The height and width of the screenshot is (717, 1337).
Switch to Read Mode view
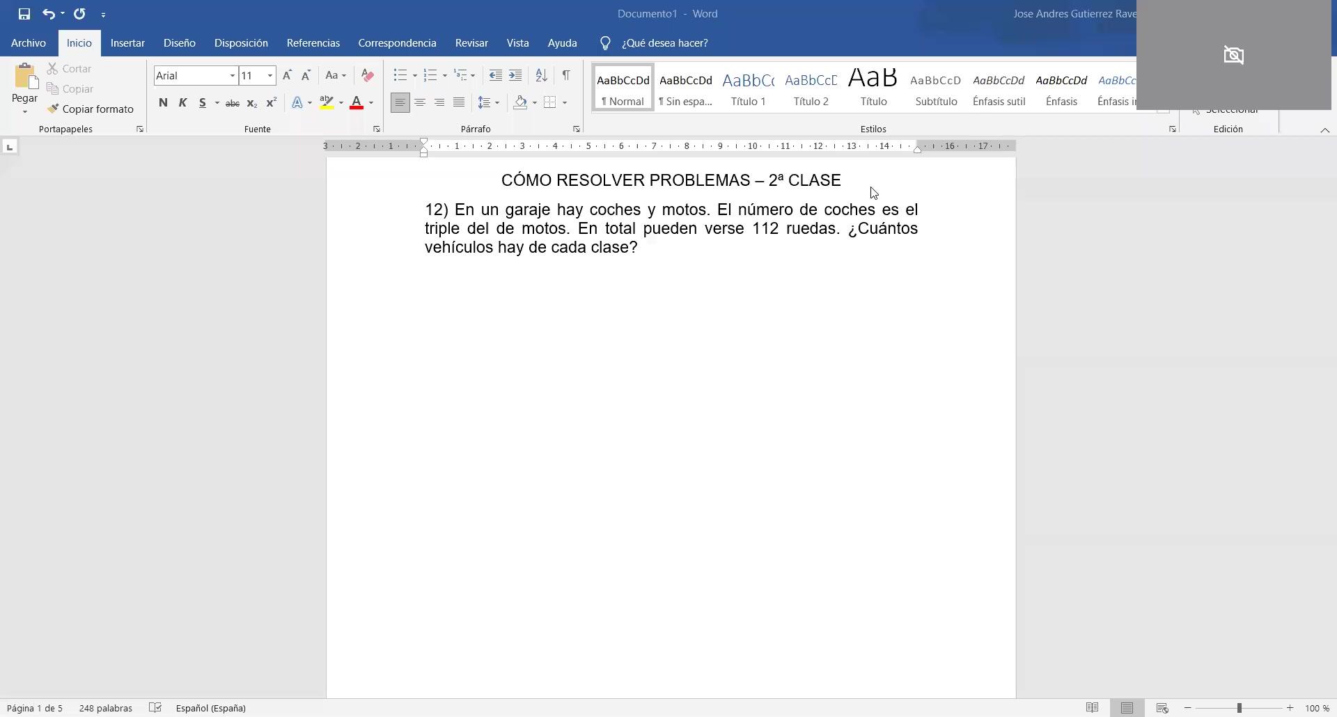[1092, 708]
